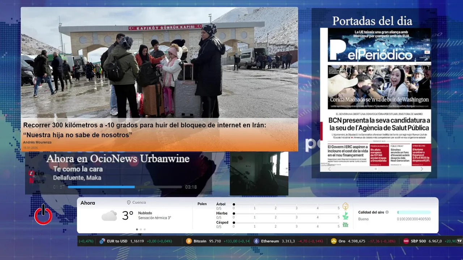
Task: Click BCN presenta la seva candidatura headline
Action: click(x=379, y=124)
